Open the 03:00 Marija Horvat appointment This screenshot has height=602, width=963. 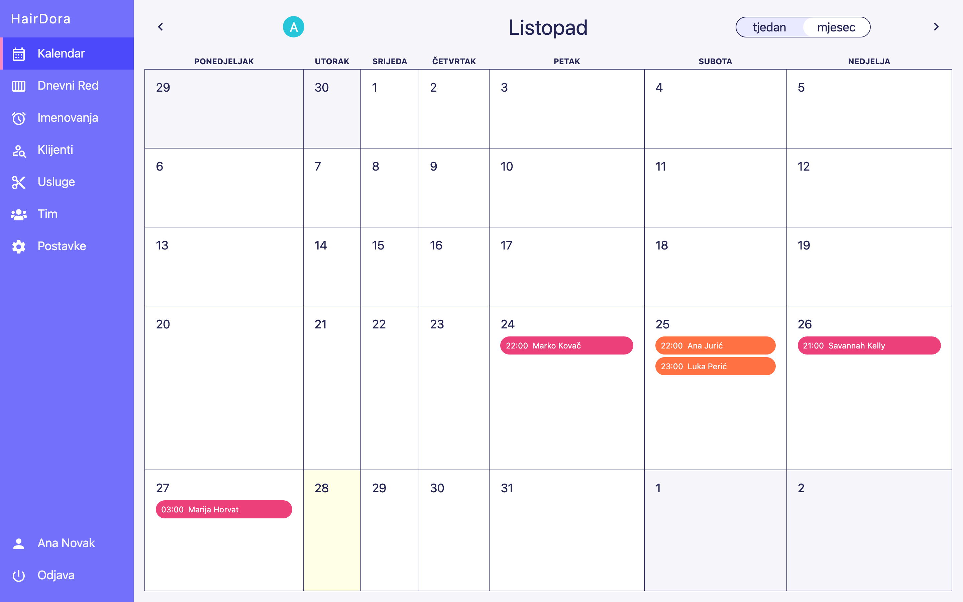pyautogui.click(x=224, y=510)
